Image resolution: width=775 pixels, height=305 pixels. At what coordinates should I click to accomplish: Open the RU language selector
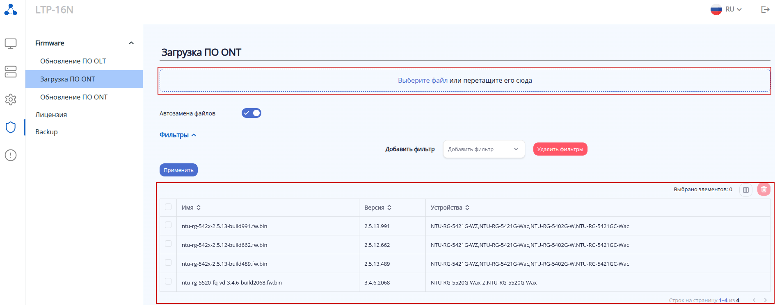[727, 9]
